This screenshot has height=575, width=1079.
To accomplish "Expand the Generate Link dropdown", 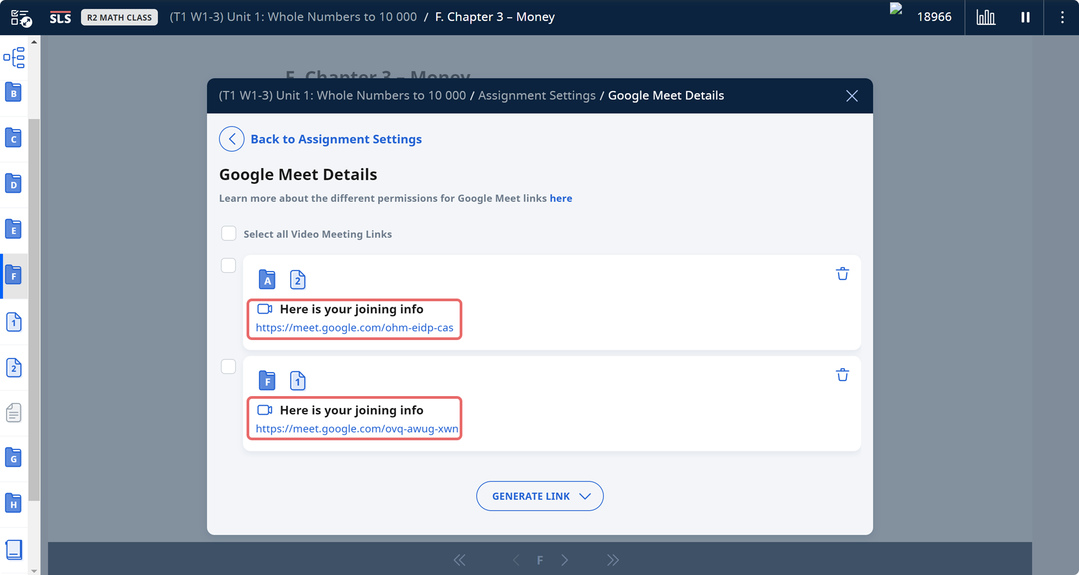I will [x=539, y=496].
